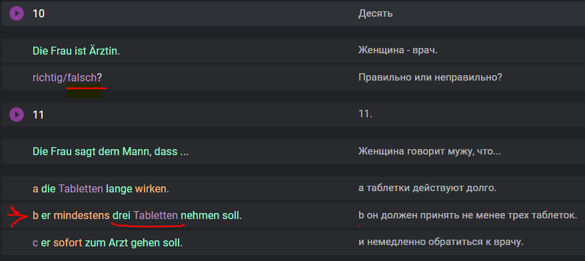This screenshot has width=585, height=261.
Task: Play audio for item 11
Action: point(16,114)
